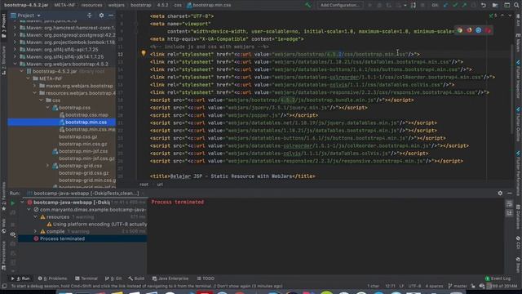Click the Project vertical tool window button
Viewport: 522px width, 294px height.
tap(3, 25)
